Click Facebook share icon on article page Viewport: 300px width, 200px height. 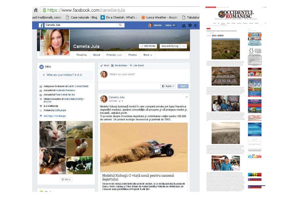213,35
